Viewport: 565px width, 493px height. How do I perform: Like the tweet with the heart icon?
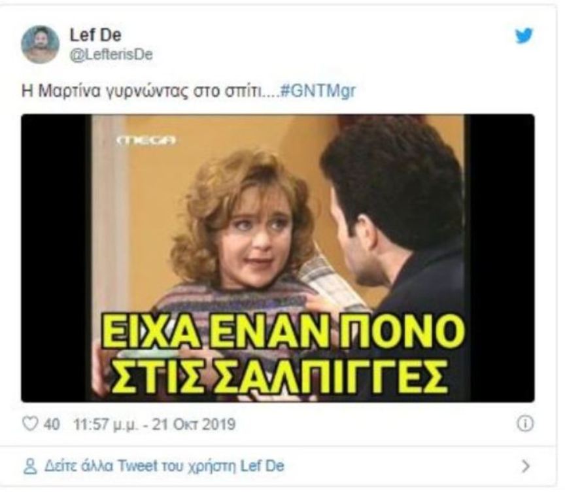(x=30, y=424)
